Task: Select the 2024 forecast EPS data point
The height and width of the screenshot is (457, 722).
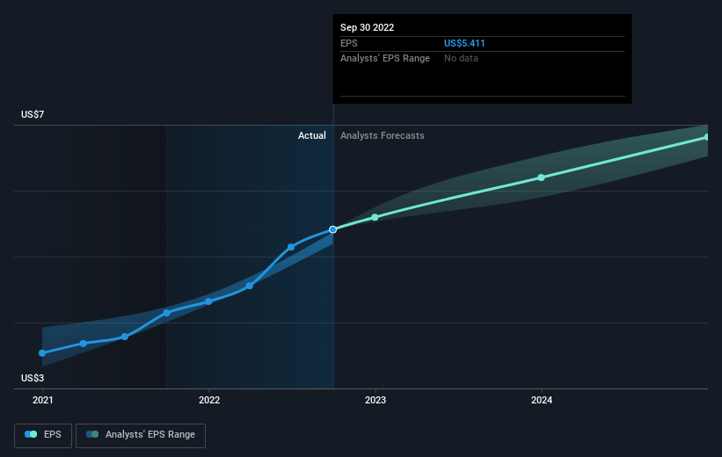Action: tap(542, 178)
